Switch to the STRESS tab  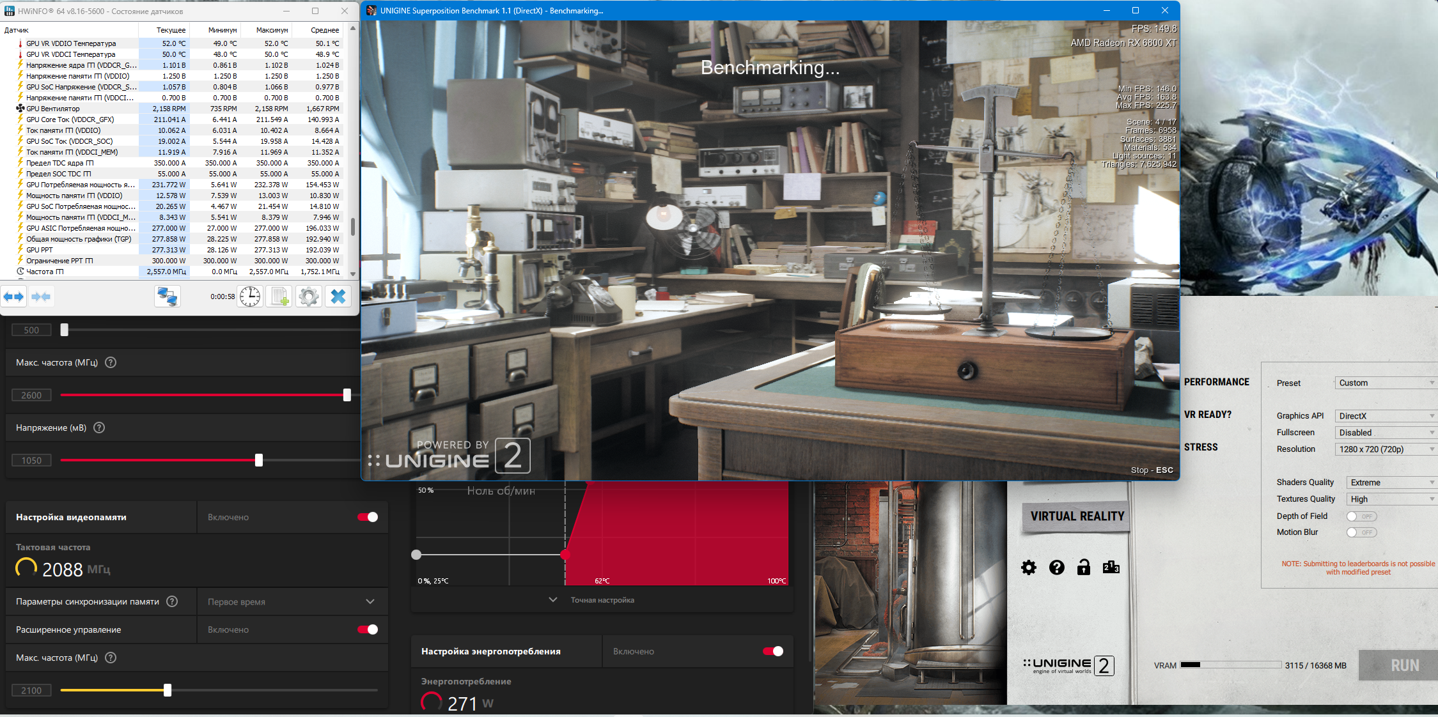(x=1201, y=447)
